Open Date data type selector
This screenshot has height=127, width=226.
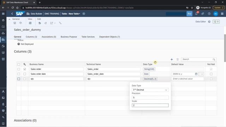click(x=146, y=74)
